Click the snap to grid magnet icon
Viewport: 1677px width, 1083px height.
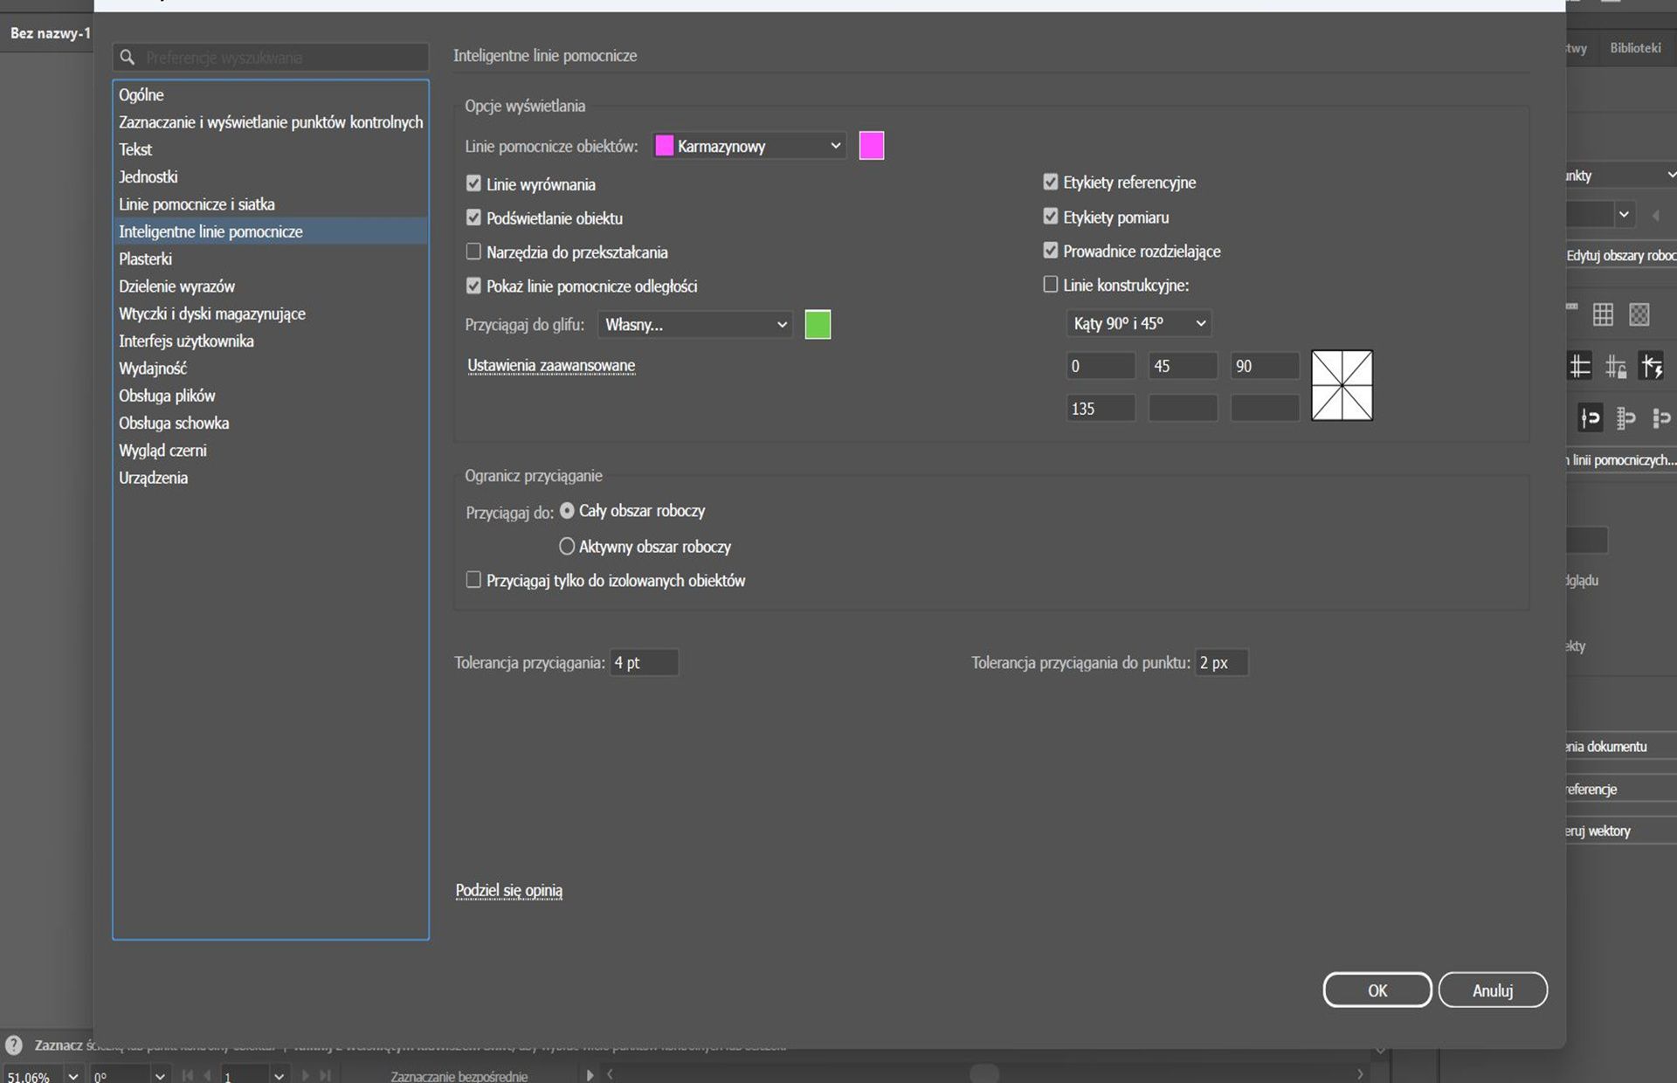coord(1625,418)
